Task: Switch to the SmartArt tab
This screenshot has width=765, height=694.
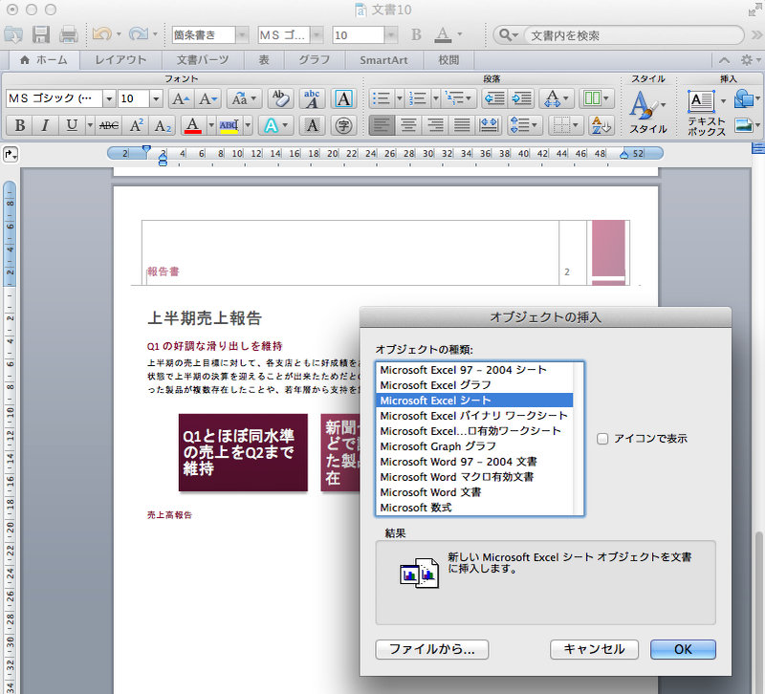Action: (383, 60)
